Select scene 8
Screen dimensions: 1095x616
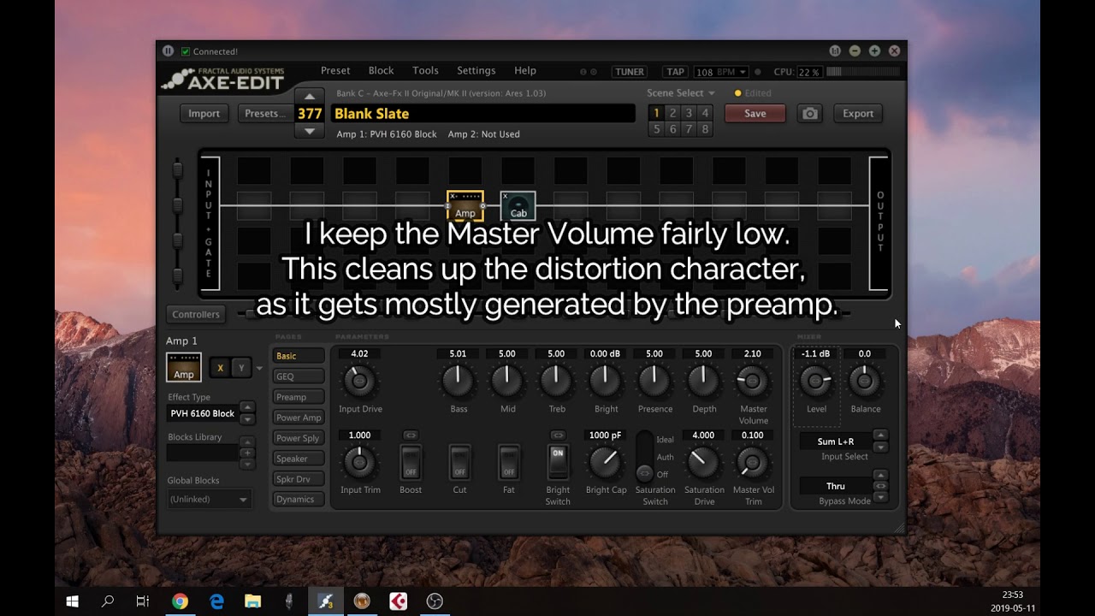[705, 129]
